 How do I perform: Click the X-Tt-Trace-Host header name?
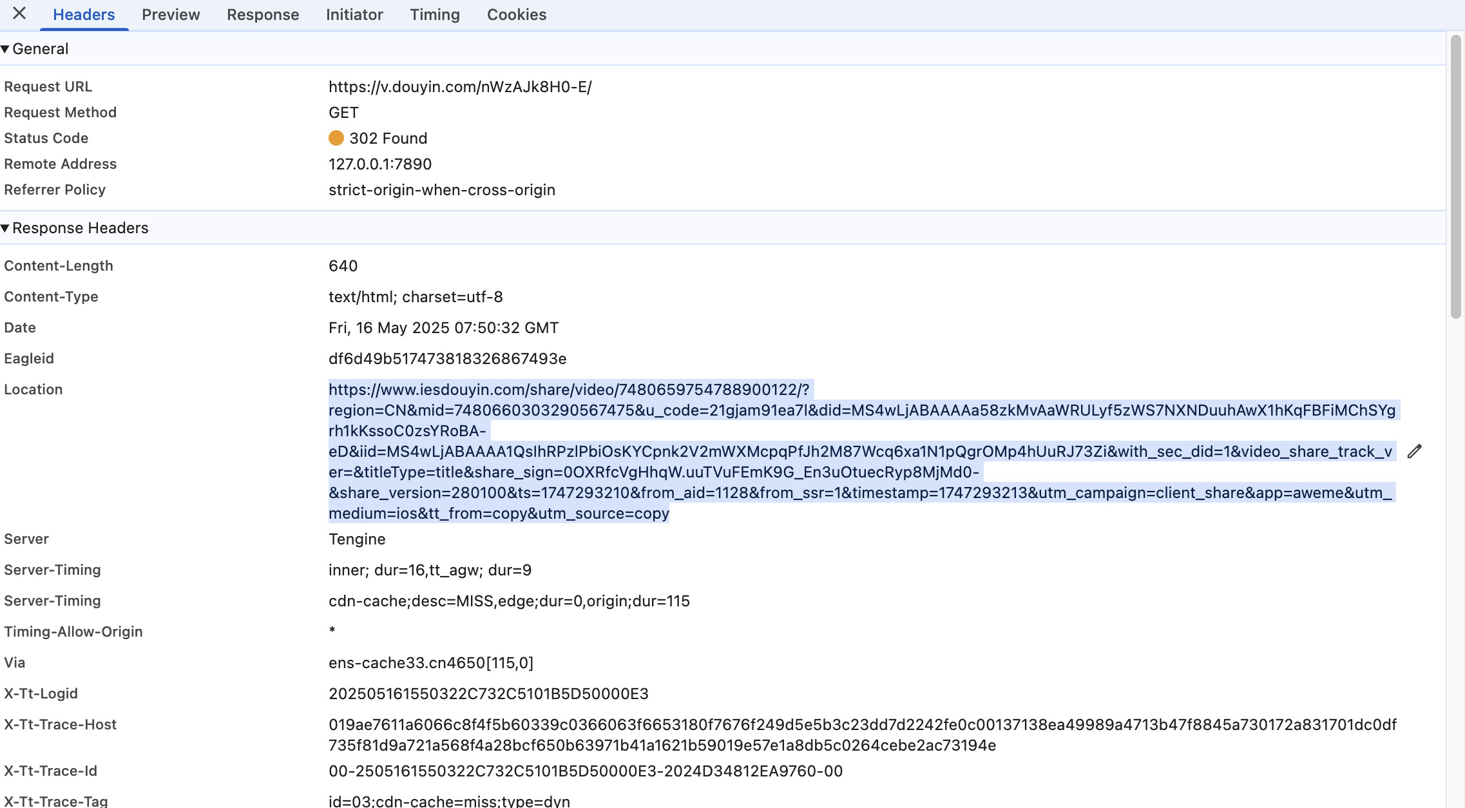pyautogui.click(x=61, y=724)
